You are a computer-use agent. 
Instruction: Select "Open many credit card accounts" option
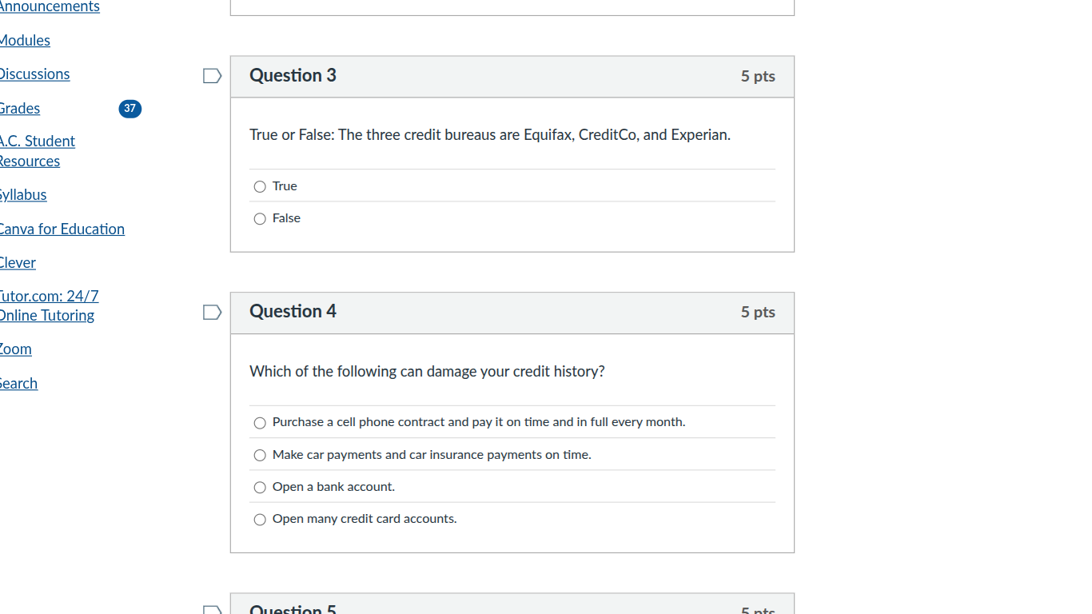click(x=260, y=519)
